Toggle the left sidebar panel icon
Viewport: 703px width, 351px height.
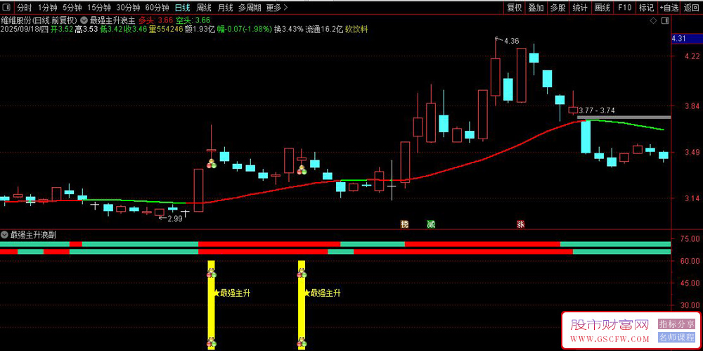[7, 8]
